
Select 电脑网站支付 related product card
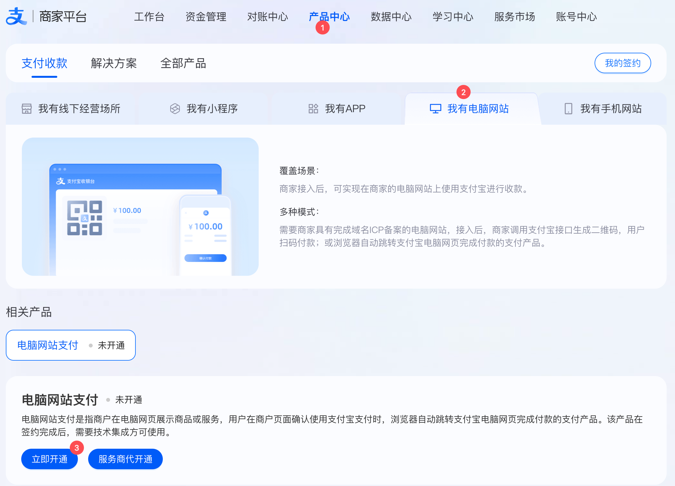[x=71, y=345]
